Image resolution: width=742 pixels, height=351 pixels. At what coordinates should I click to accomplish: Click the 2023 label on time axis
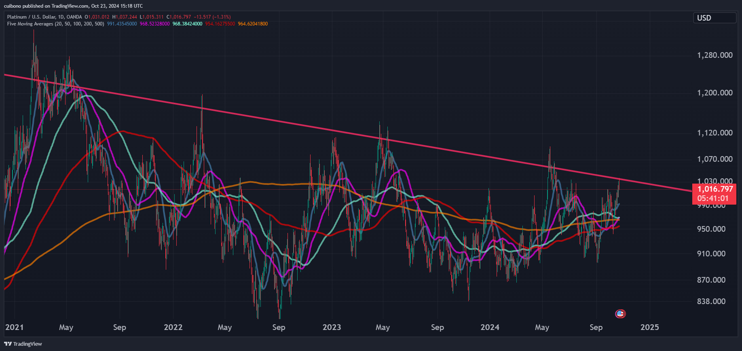(x=332, y=327)
